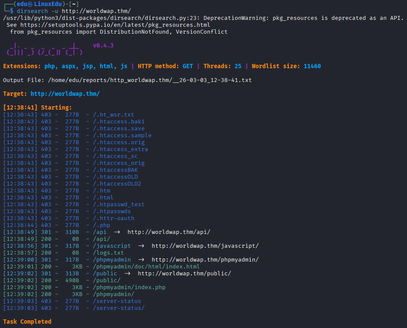Click the dollar sign prompt symbol
Image resolution: width=407 pixels, height=328 pixels.
(12, 11)
